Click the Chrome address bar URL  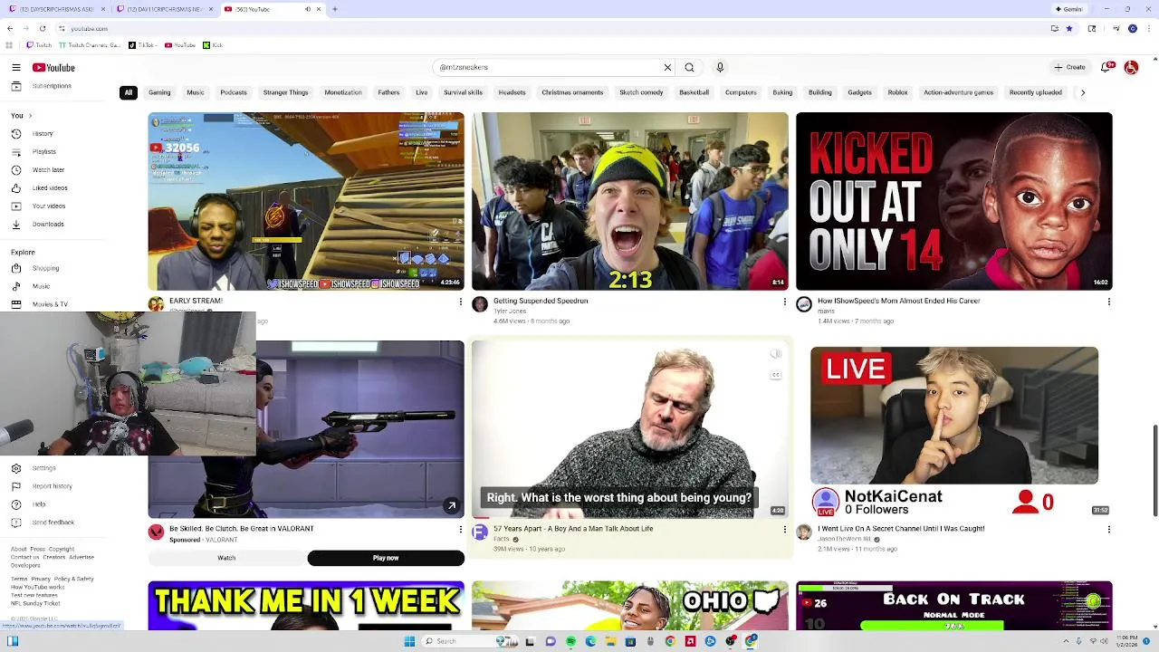(89, 28)
